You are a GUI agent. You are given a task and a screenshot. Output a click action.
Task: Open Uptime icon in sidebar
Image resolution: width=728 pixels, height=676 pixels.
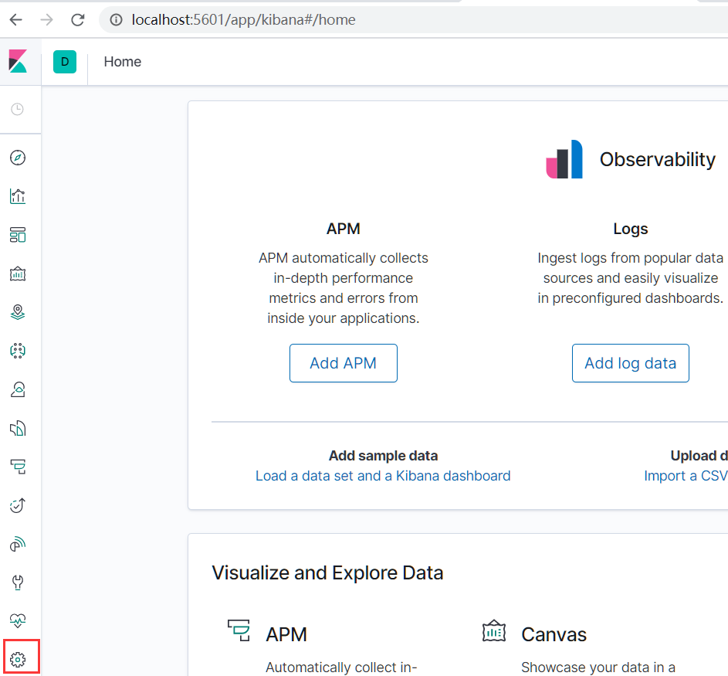click(x=18, y=505)
